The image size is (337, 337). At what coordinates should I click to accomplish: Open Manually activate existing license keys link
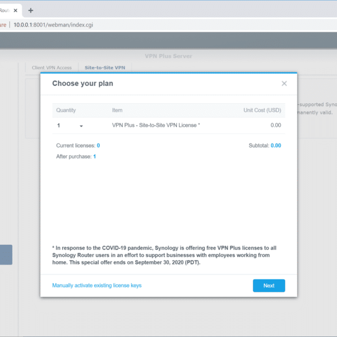[x=97, y=285]
